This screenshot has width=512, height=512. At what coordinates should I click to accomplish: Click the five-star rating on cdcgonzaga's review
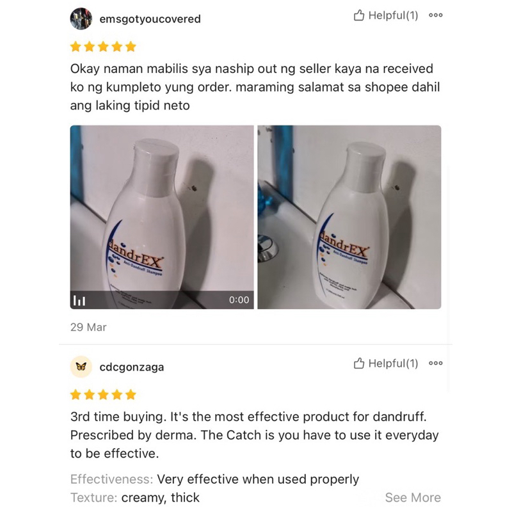(103, 395)
